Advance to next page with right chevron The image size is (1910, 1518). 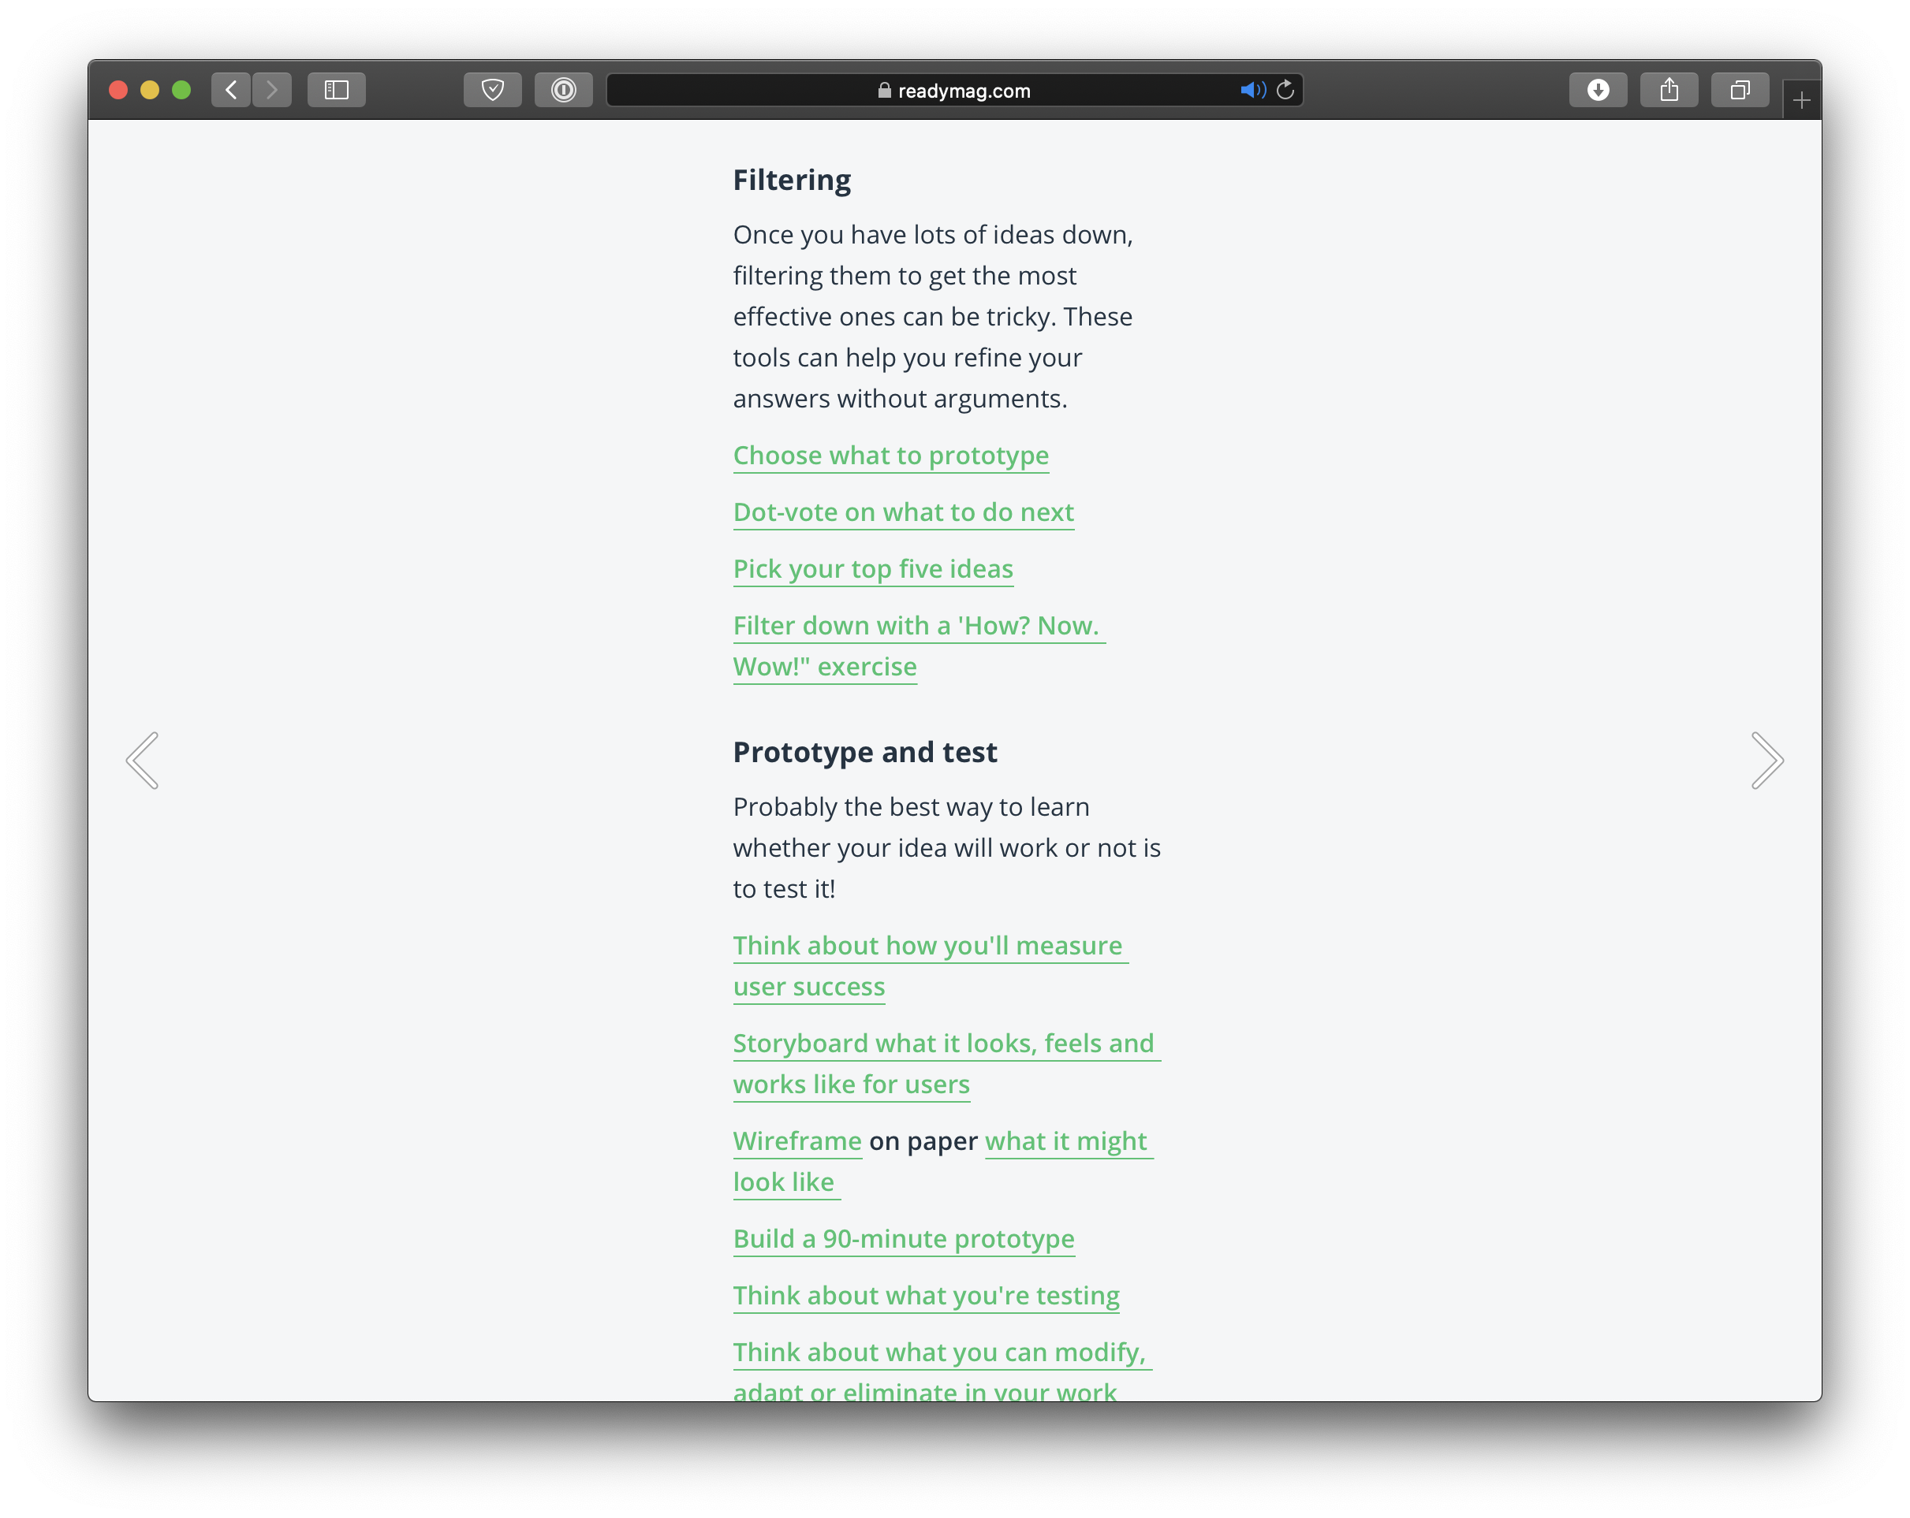[x=1766, y=760]
